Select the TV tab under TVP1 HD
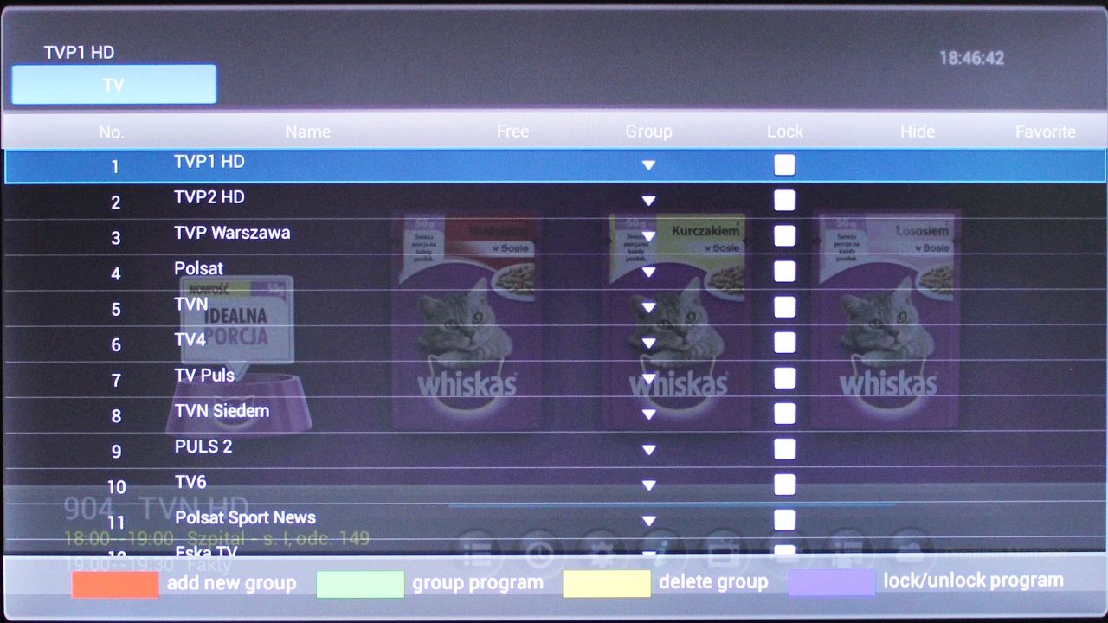 113,85
